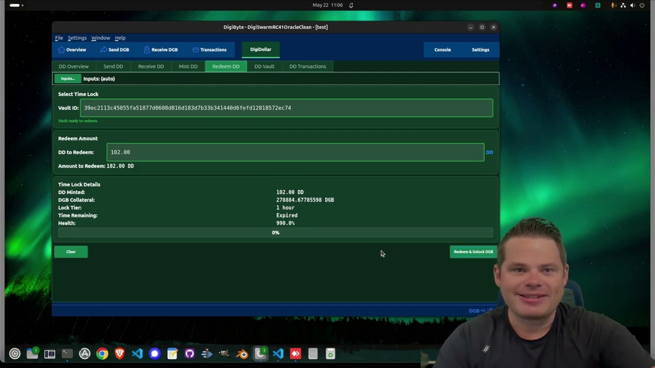655x368 pixels.
Task: Open VS Code icon beside Brave
Action: tap(137, 354)
